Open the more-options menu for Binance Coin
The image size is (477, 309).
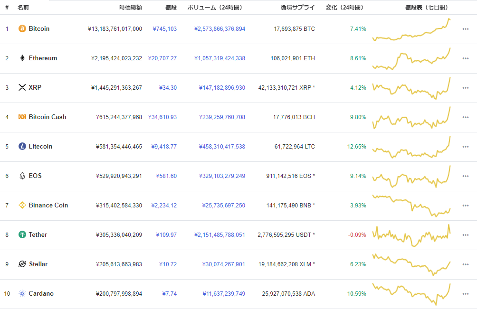(x=466, y=206)
